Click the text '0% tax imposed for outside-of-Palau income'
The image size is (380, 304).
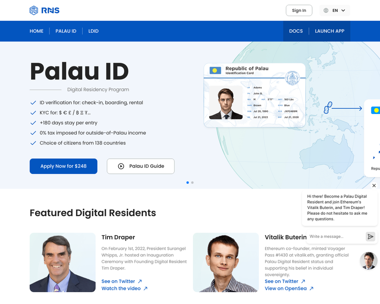point(93,133)
